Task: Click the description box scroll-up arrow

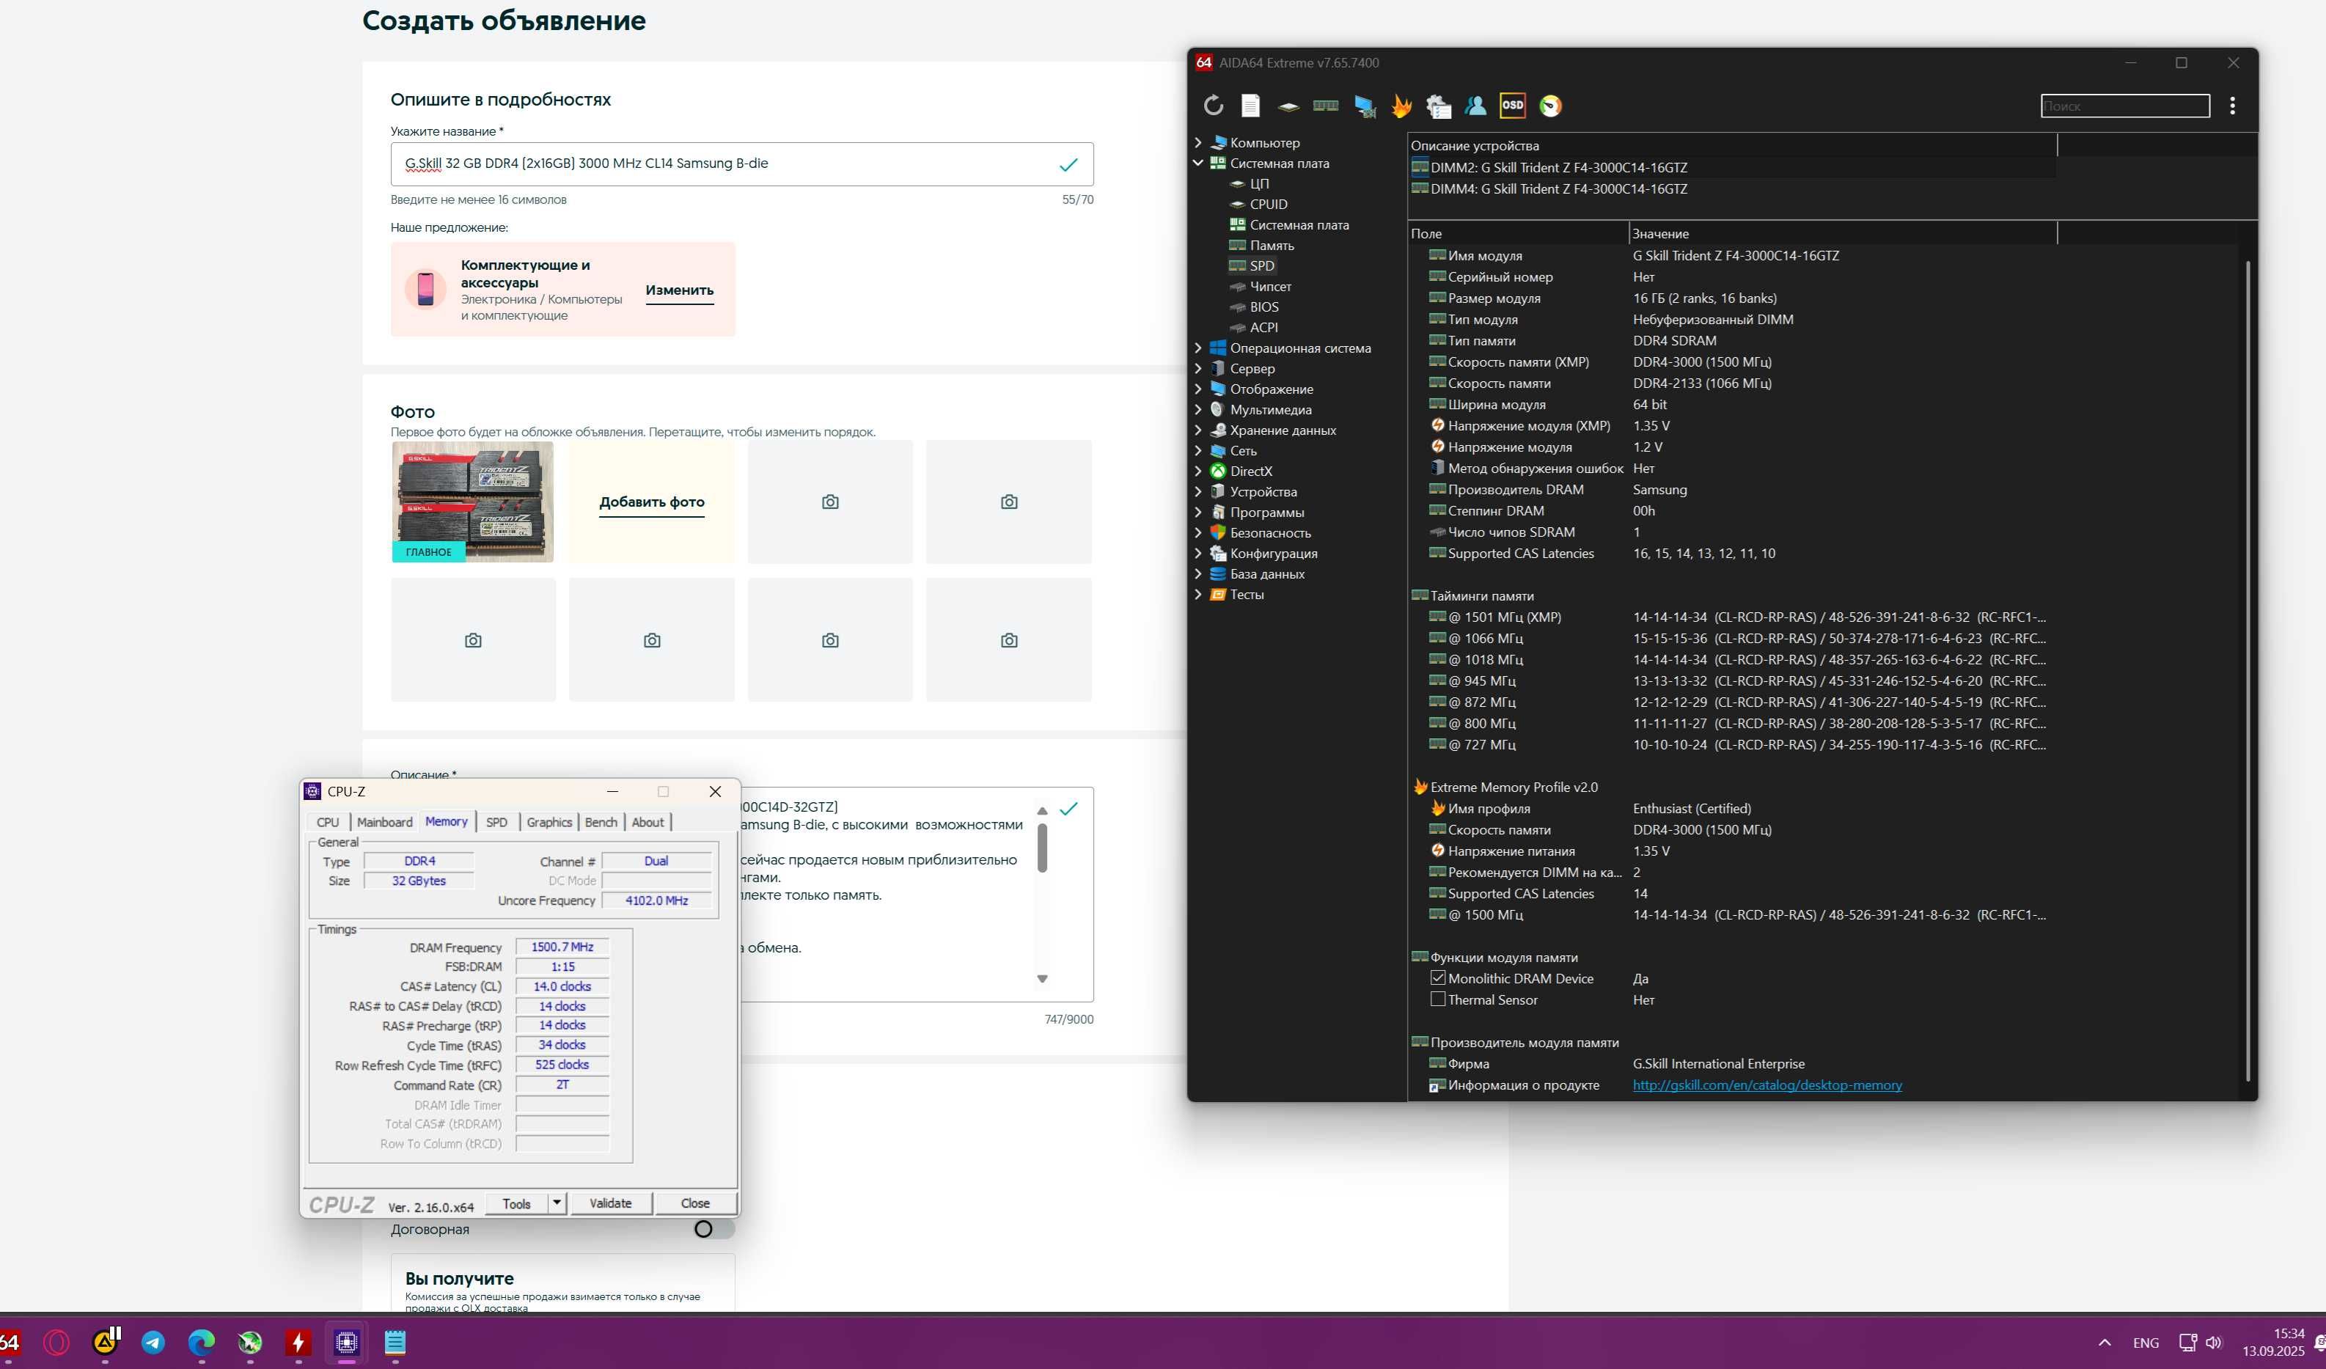Action: 1042,810
